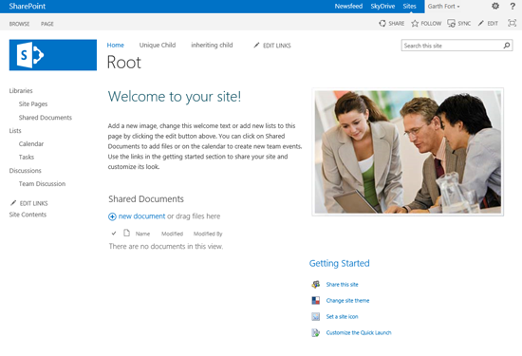This screenshot has height=356, width=522.
Task: Click the EDIT button label in the ribbon
Action: 493,24
